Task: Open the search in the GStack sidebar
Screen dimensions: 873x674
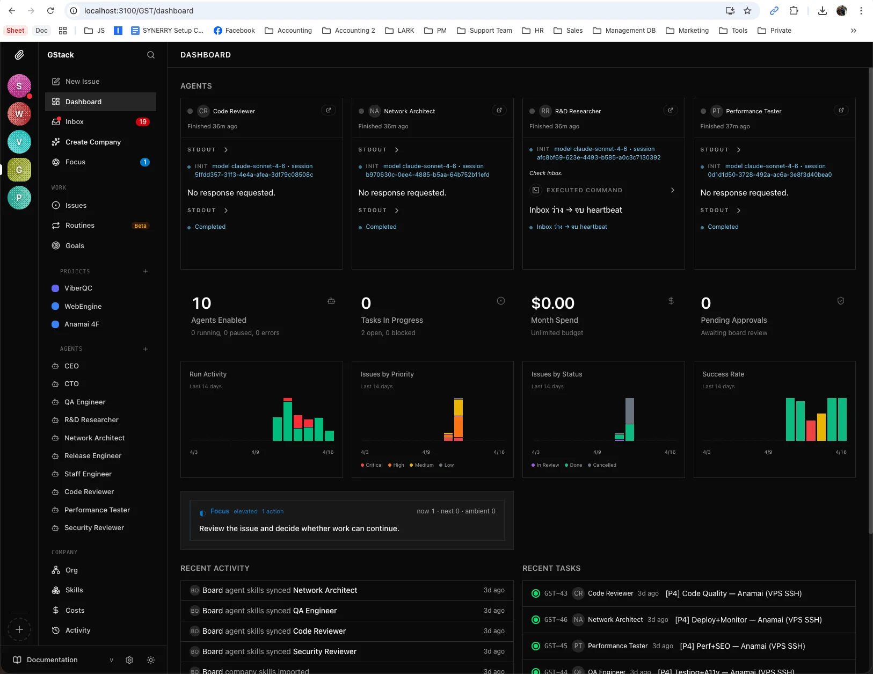Action: [x=150, y=54]
